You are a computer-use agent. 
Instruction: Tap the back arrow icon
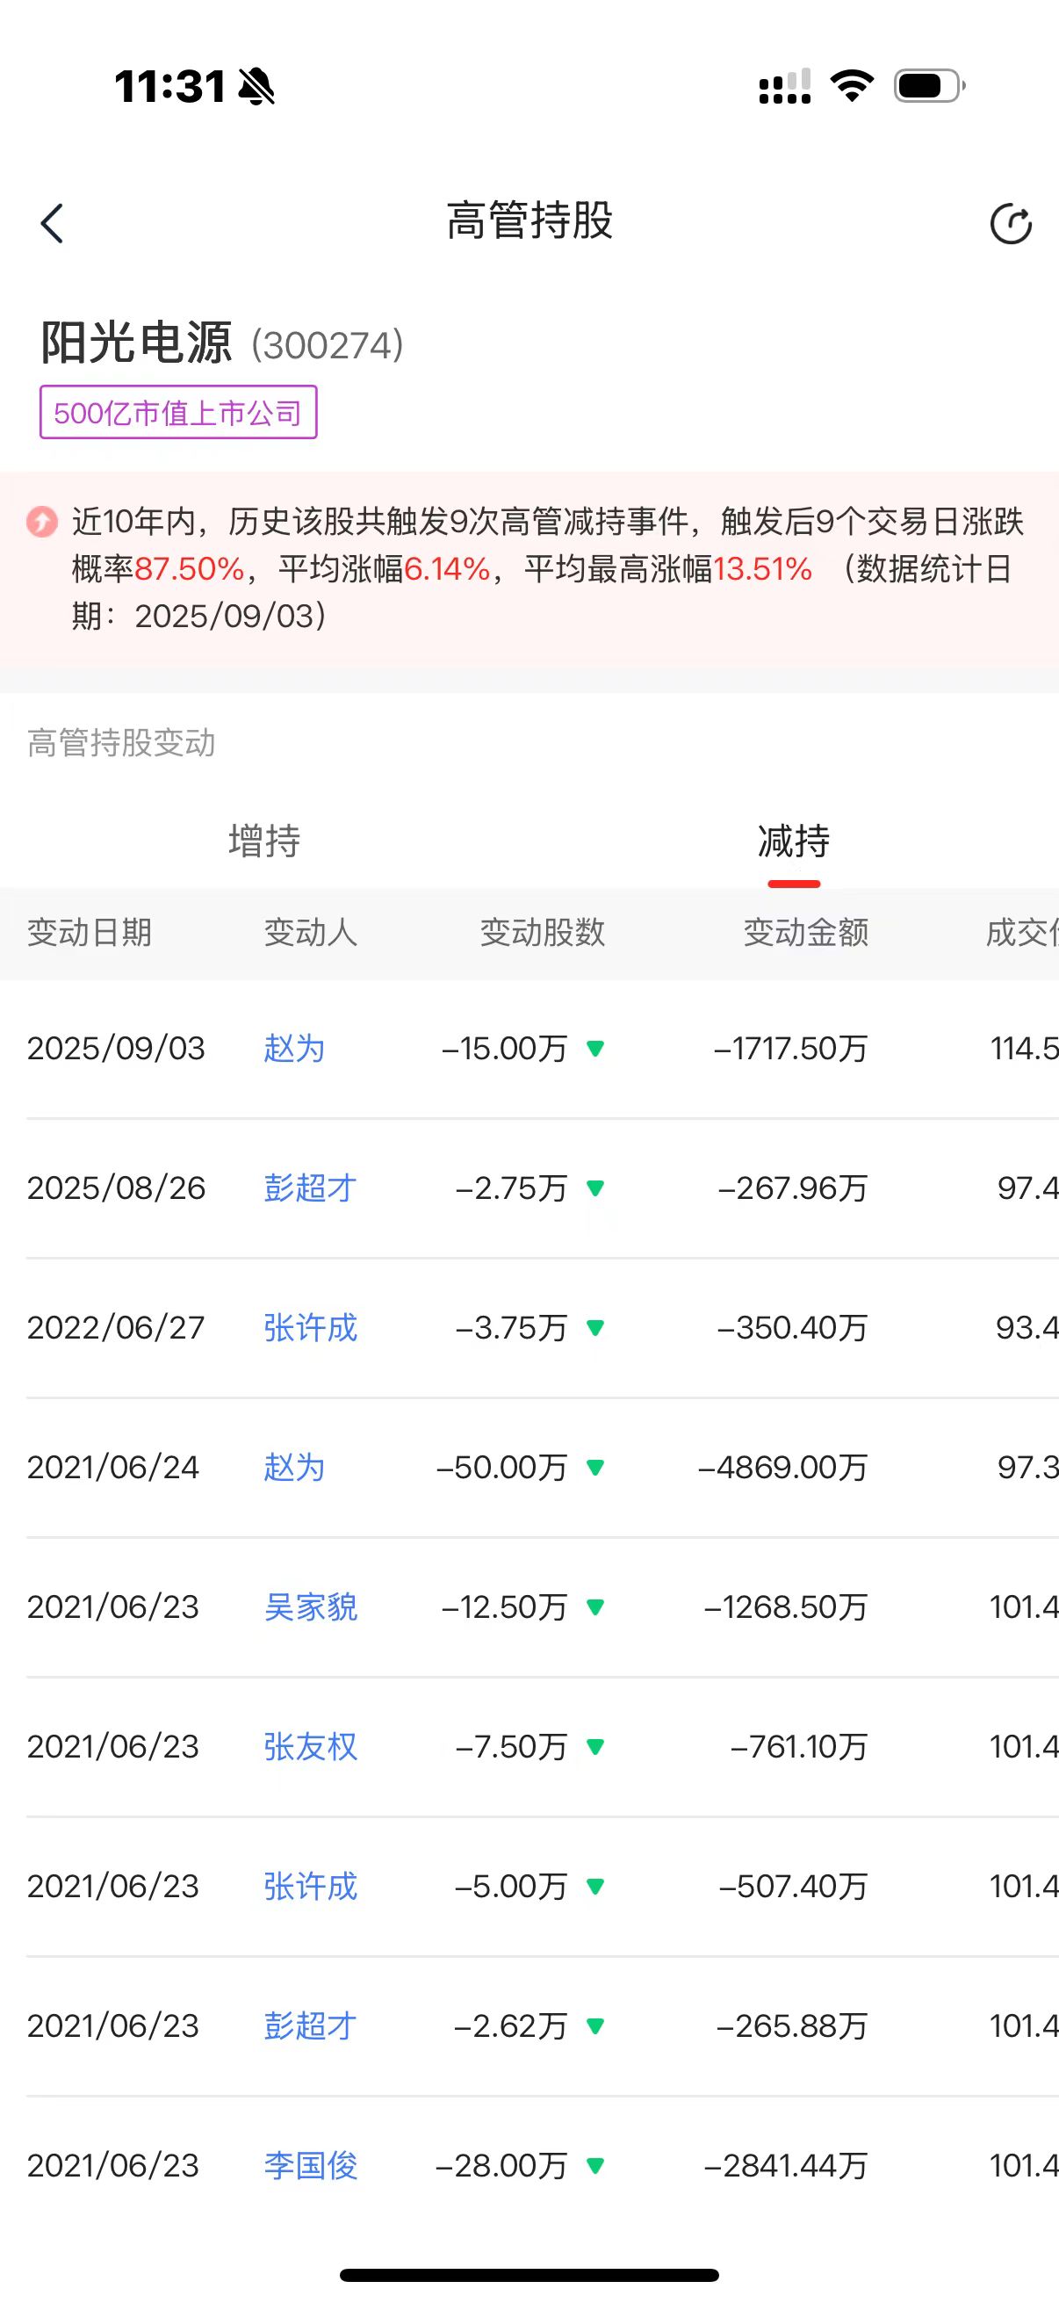click(x=52, y=223)
